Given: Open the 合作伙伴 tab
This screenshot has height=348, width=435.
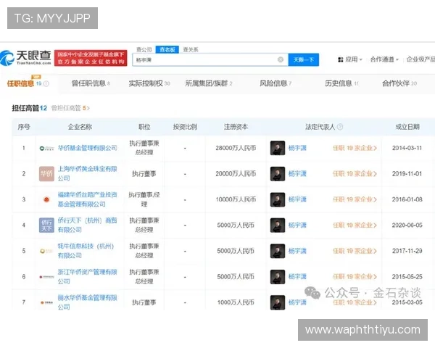Looking at the screenshot, I should click(x=399, y=83).
